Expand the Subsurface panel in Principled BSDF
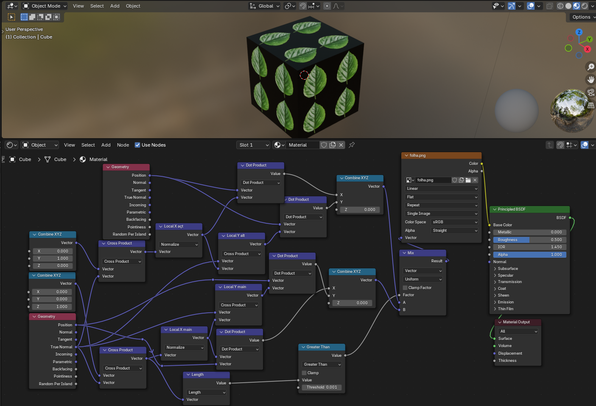The image size is (596, 406). pyautogui.click(x=495, y=269)
